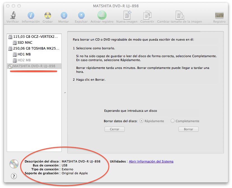Select the Rápidamente erase option
This screenshot has width=232, height=188.
(141, 121)
